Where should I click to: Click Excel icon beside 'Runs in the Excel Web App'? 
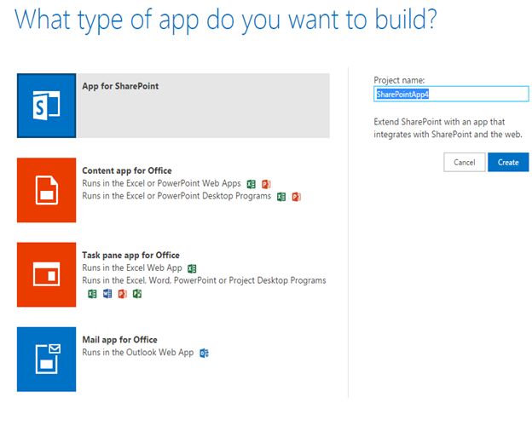point(192,268)
